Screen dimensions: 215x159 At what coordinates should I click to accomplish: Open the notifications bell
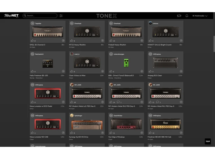click(187, 16)
